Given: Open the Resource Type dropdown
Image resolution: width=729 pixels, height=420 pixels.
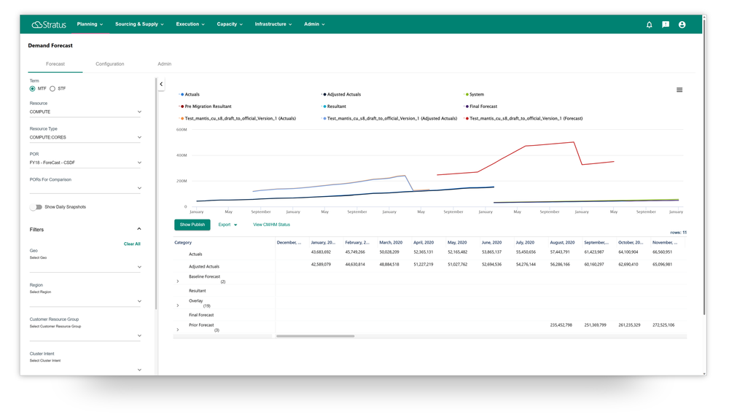Looking at the screenshot, I should tap(139, 138).
